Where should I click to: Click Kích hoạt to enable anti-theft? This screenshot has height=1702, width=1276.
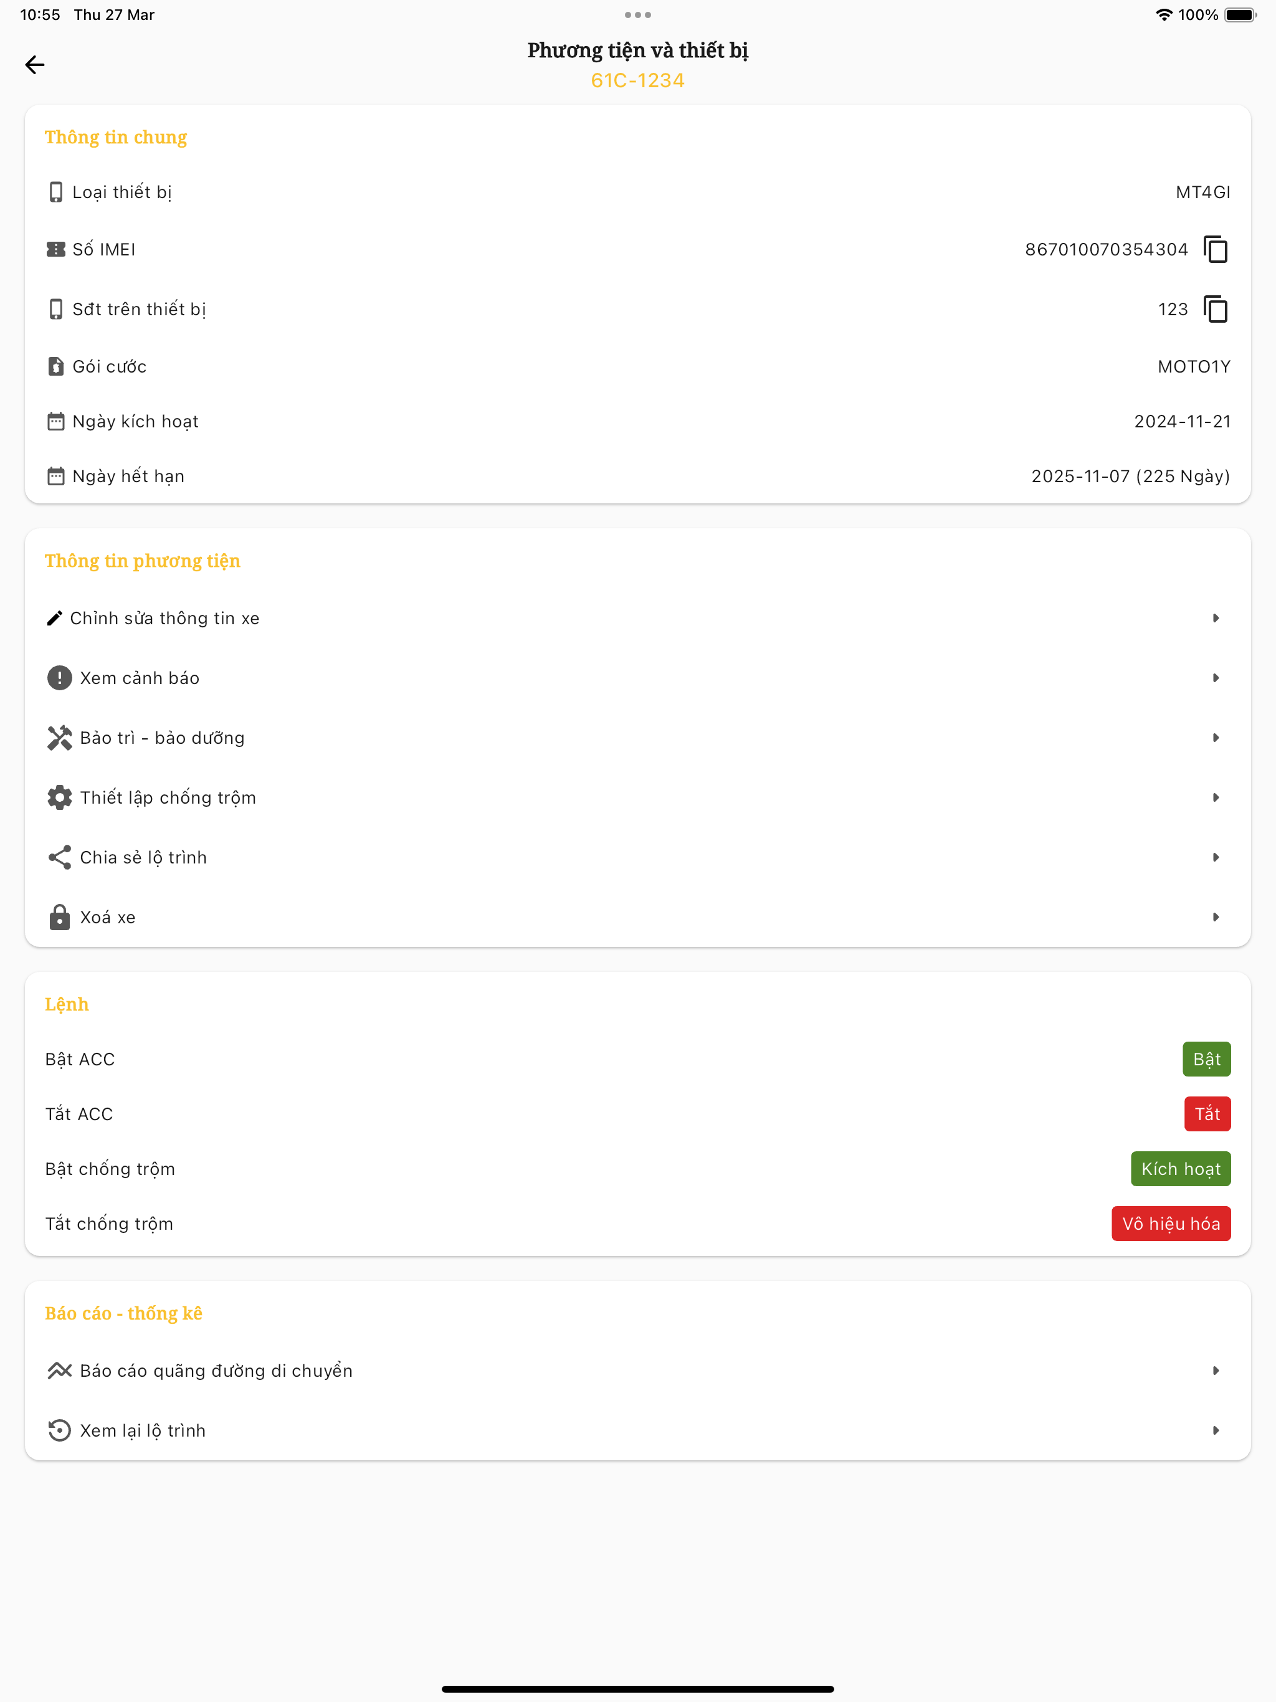coord(1180,1169)
